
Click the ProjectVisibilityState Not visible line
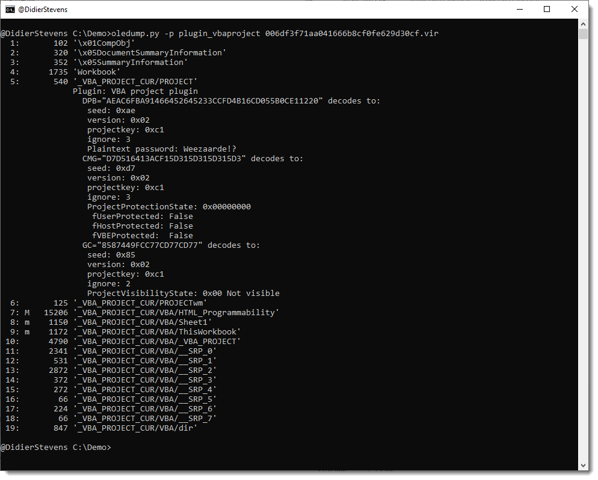coord(183,294)
